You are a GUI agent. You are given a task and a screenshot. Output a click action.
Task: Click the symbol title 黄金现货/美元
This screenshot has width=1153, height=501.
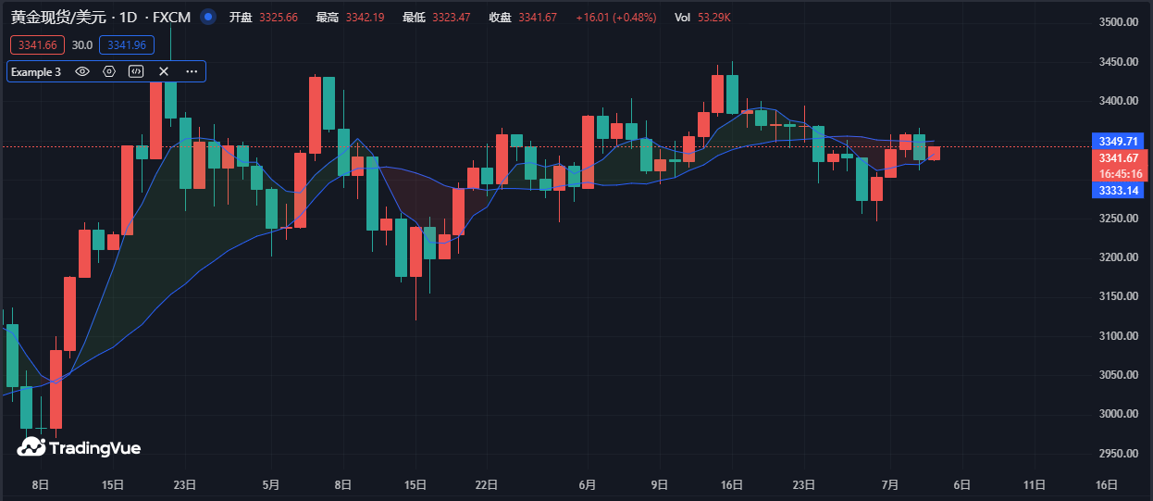59,17
